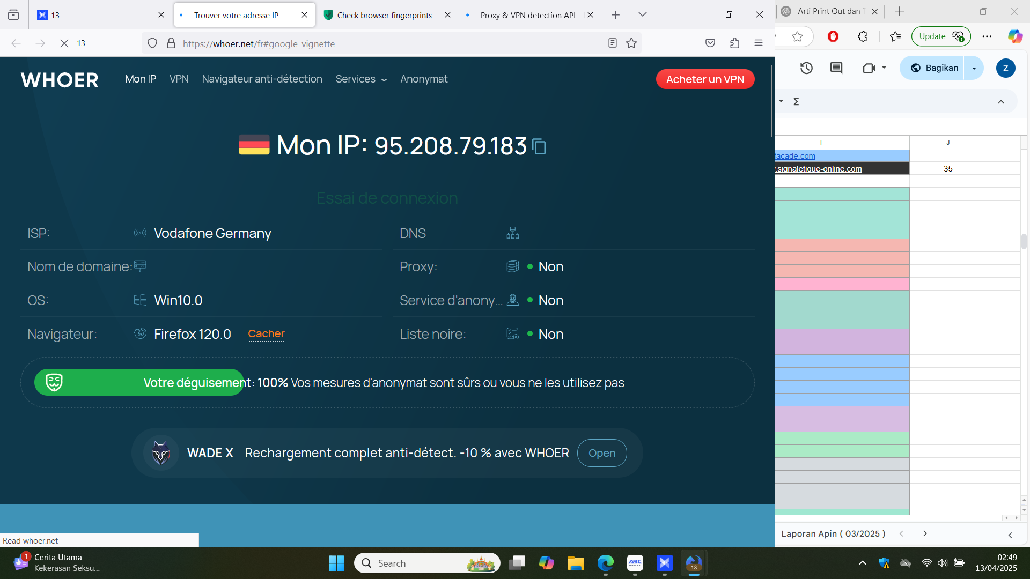Open the facade.com link in the spreadsheet
The image size is (1030, 579).
tap(795, 156)
